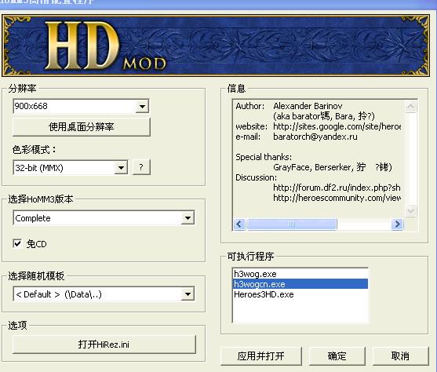
Task: Click the forum.df2.ru discussion link text
Action: click(x=337, y=188)
